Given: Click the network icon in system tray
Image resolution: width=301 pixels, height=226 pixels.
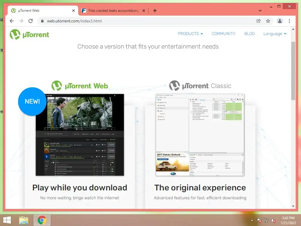Looking at the screenshot, I should pos(266,220).
